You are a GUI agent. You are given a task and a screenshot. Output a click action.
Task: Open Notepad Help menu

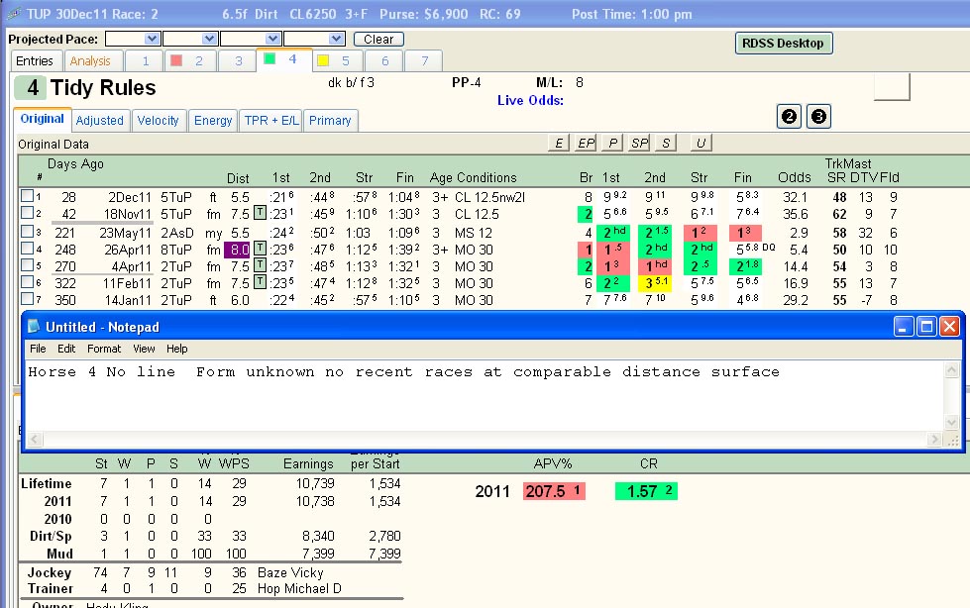pyautogui.click(x=177, y=349)
